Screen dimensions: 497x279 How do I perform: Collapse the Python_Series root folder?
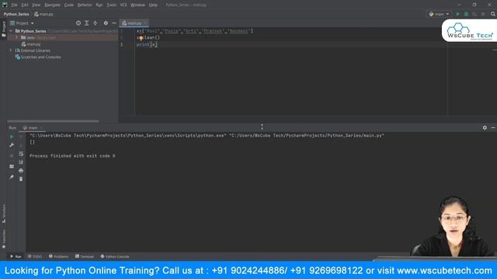11,31
